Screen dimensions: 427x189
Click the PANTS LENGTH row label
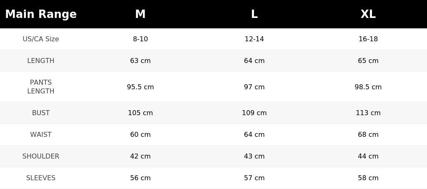tap(41, 87)
